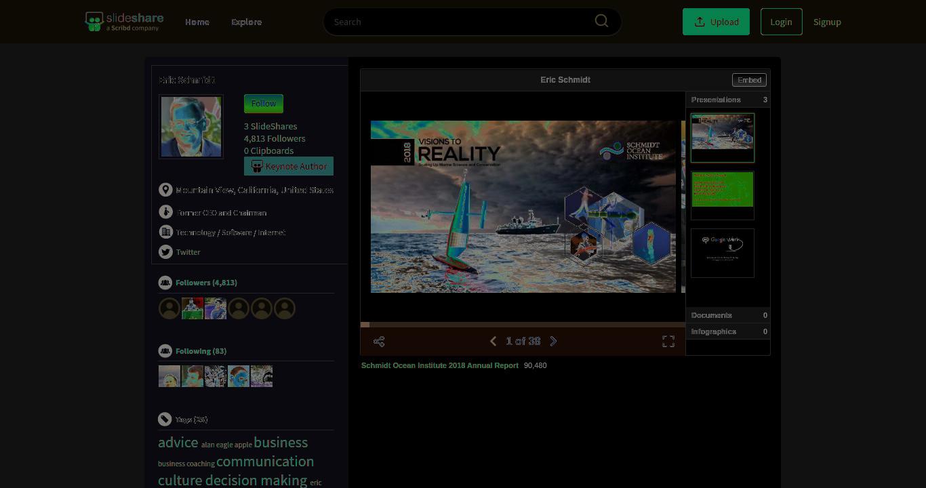The width and height of the screenshot is (926, 488).
Task: Open the 4,813 Followers link
Action: coord(275,138)
